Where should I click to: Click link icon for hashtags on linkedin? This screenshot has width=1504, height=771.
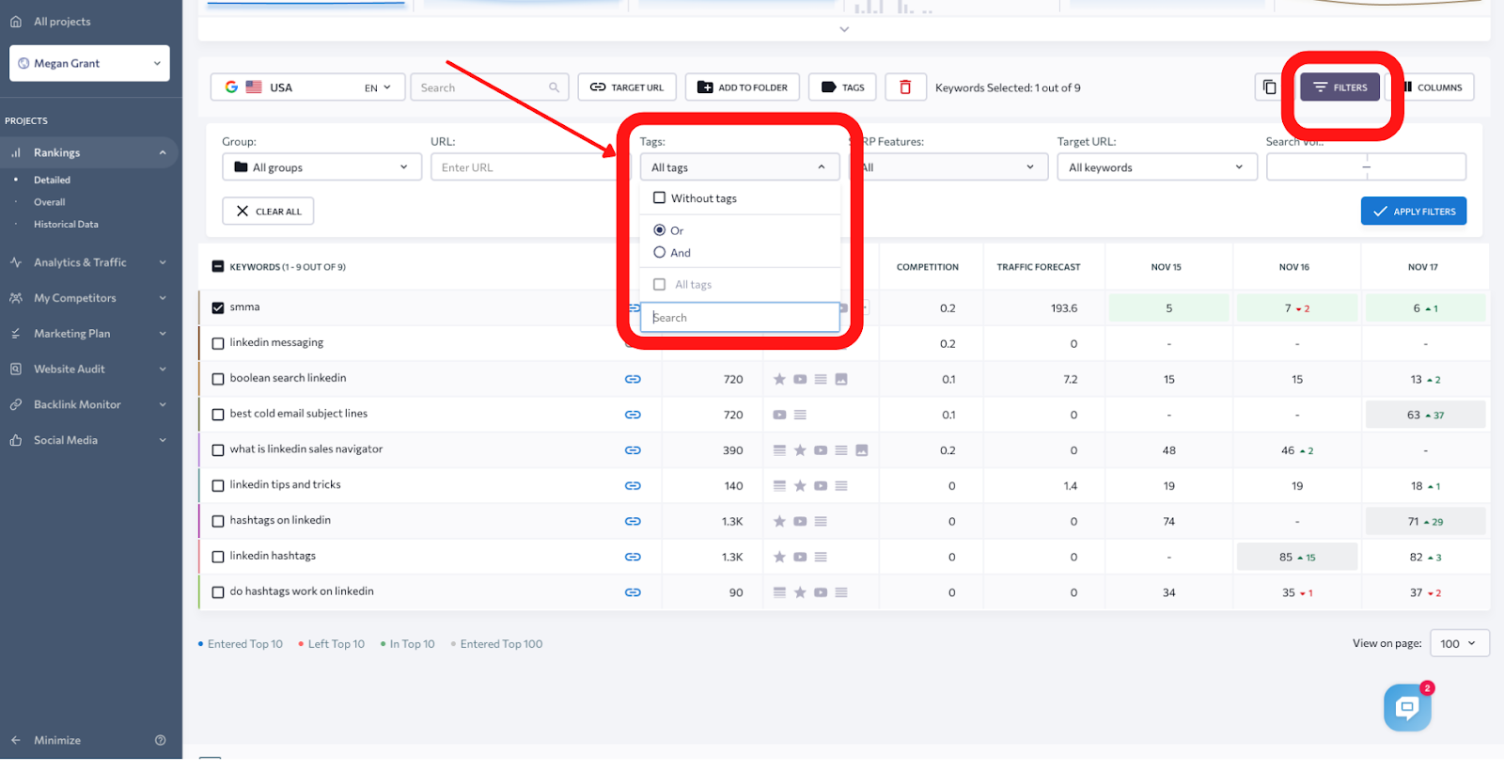pyautogui.click(x=633, y=521)
